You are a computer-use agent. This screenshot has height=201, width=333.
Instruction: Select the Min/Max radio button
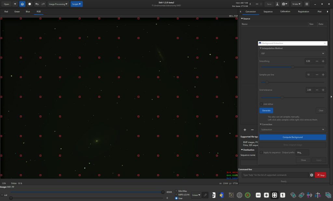tap(177, 191)
